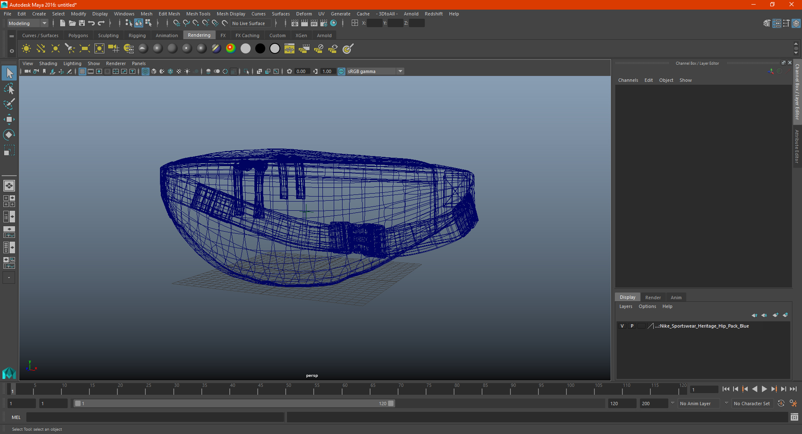Create an area light from the shelf

(85, 49)
